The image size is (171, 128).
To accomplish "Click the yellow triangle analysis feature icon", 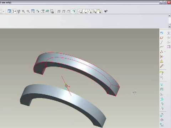I will click(162, 61).
